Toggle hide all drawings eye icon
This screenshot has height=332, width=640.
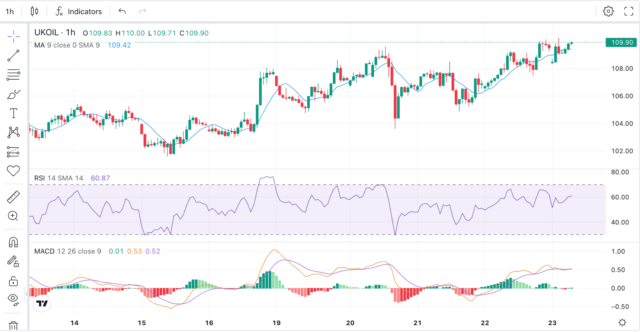pos(13,299)
